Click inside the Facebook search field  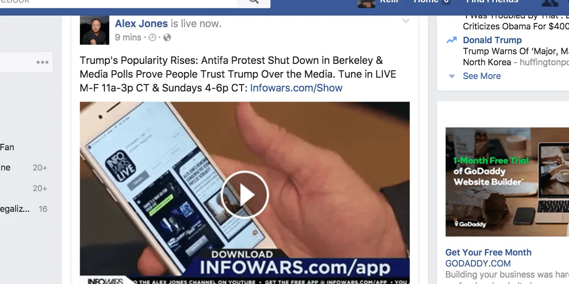point(118,2)
